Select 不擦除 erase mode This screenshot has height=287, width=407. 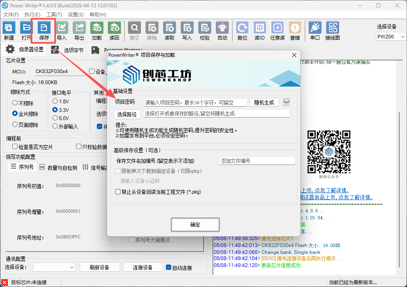(x=23, y=103)
